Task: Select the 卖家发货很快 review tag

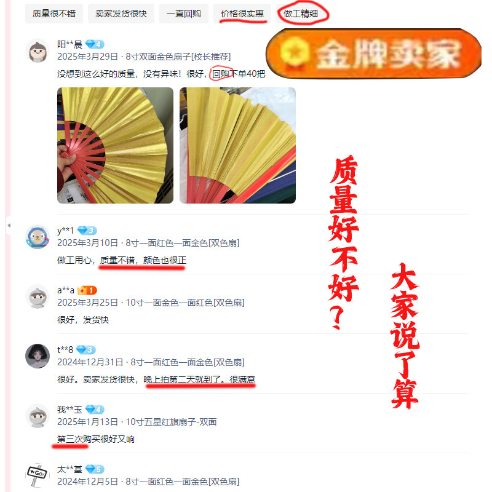Action: pos(121,14)
